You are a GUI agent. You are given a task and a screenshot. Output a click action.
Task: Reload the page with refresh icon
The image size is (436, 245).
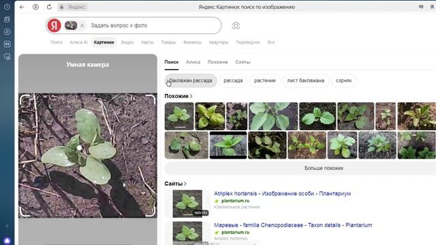click(49, 7)
